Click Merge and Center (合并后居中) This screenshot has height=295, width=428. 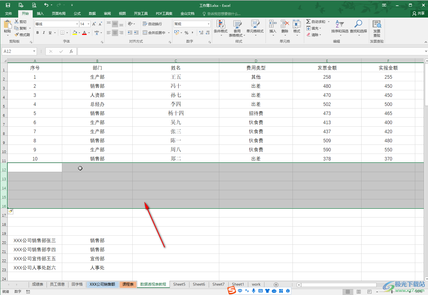pyautogui.click(x=154, y=33)
